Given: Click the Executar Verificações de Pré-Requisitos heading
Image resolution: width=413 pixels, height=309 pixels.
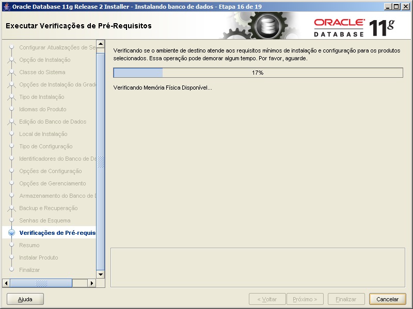Looking at the screenshot, I should click(78, 26).
